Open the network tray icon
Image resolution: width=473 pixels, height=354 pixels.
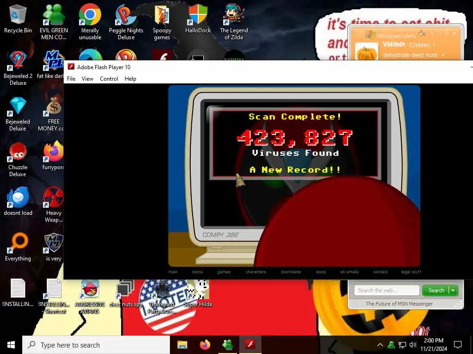click(402, 345)
